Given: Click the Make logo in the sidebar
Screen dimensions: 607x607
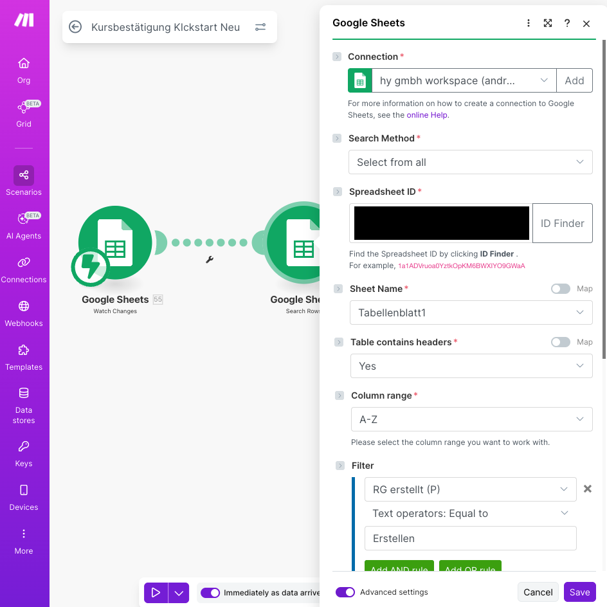Looking at the screenshot, I should click(24, 20).
